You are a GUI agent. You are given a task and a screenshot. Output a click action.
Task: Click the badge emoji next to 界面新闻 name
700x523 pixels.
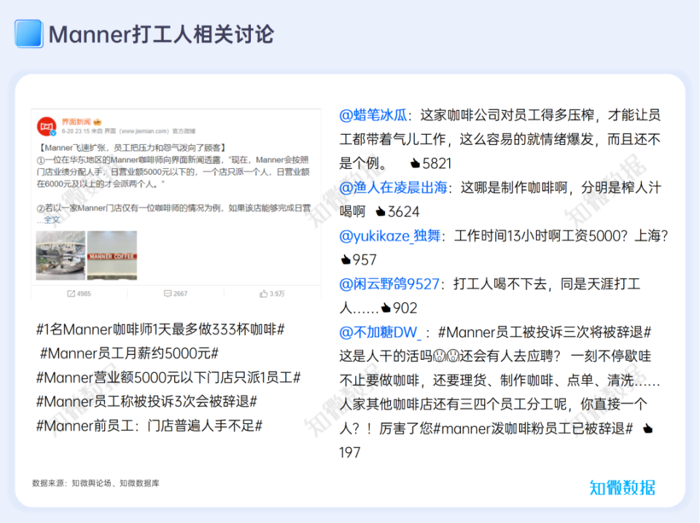point(96,122)
